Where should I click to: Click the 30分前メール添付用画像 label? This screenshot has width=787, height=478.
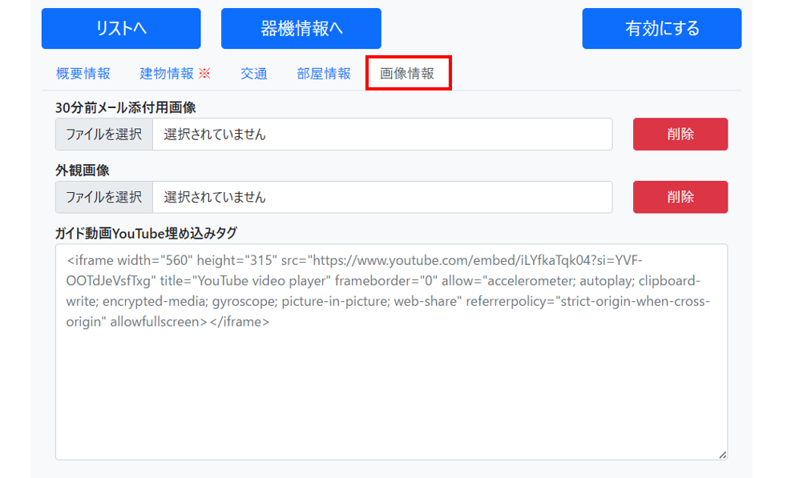point(126,108)
